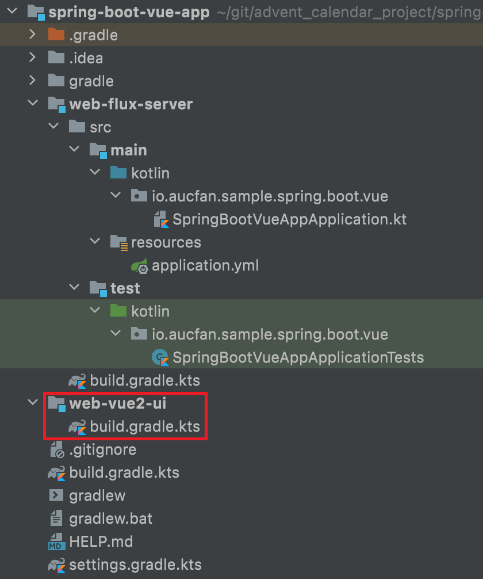Click the Windows batch icon for gradlew.bat
This screenshot has width=483, height=579.
[56, 518]
